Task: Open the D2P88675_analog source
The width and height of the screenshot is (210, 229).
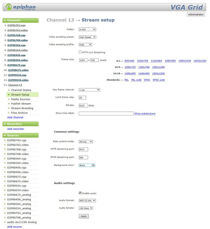Action: click(19, 195)
